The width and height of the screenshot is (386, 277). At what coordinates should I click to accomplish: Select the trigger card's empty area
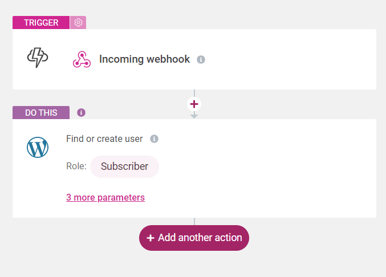[290, 59]
